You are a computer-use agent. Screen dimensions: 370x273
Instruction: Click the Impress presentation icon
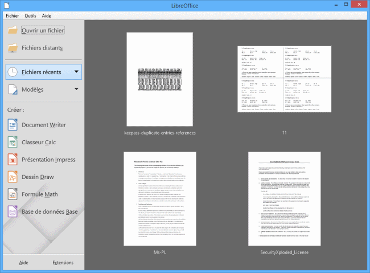click(13, 160)
